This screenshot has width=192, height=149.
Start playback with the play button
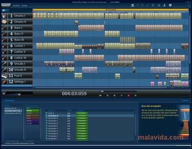click(x=122, y=95)
